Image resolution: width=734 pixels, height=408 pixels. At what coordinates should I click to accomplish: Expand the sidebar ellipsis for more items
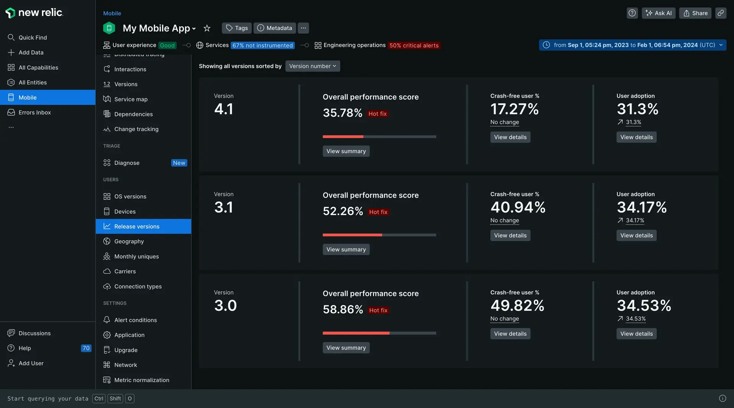(x=11, y=127)
